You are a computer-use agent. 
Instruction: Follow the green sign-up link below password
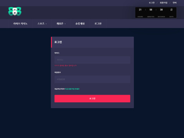pos(72,89)
